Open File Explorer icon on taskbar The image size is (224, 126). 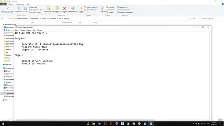tap(94, 124)
